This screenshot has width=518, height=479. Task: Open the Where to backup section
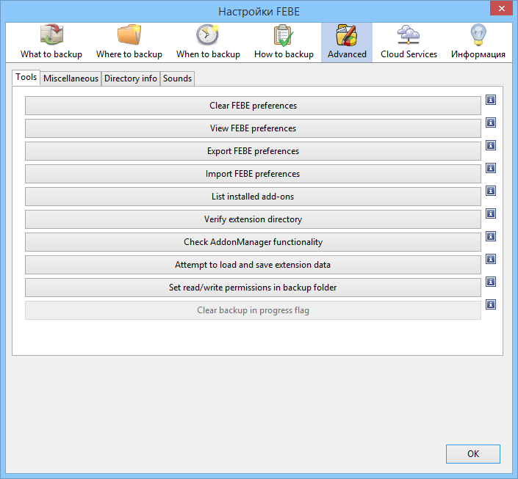pyautogui.click(x=129, y=43)
